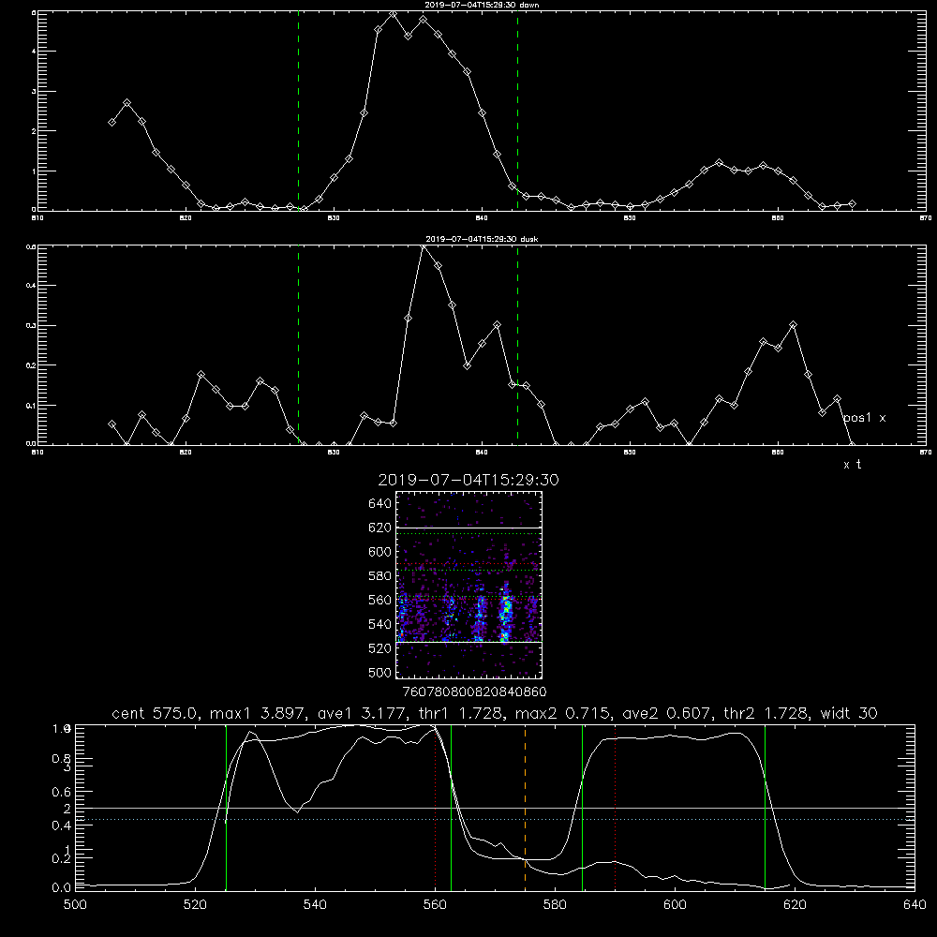Click the upper white horizontal line at 620 in heatmap
This screenshot has height=937, width=937.
click(x=469, y=528)
